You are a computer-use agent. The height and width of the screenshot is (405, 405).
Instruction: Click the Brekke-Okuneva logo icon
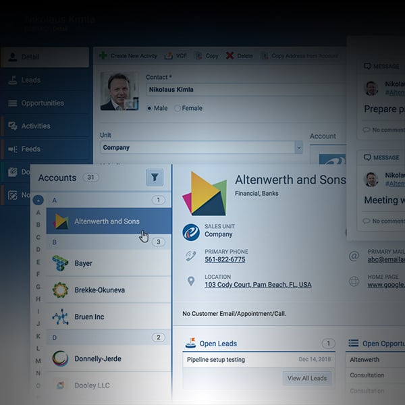pos(60,290)
